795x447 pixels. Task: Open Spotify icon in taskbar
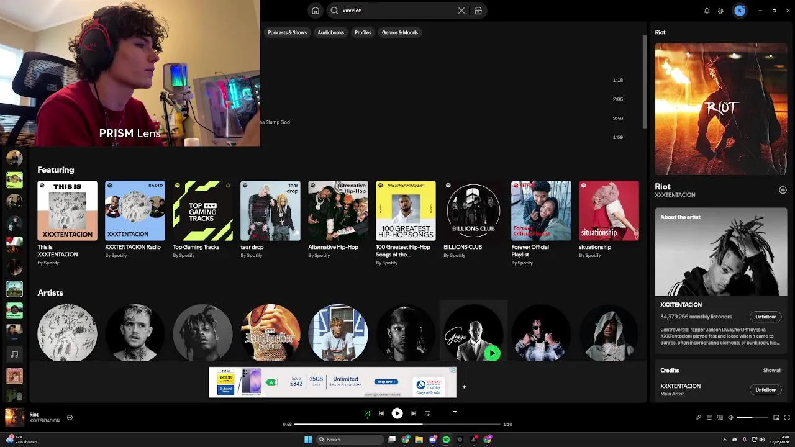[x=446, y=440]
